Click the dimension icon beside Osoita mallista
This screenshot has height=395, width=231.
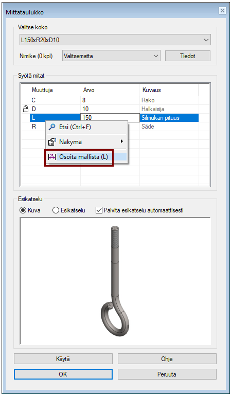click(51, 157)
